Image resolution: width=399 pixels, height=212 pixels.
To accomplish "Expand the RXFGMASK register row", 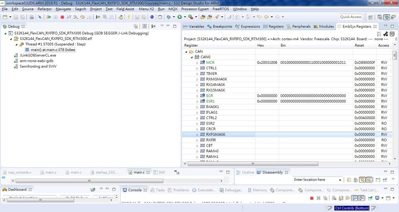I will pos(197,135).
